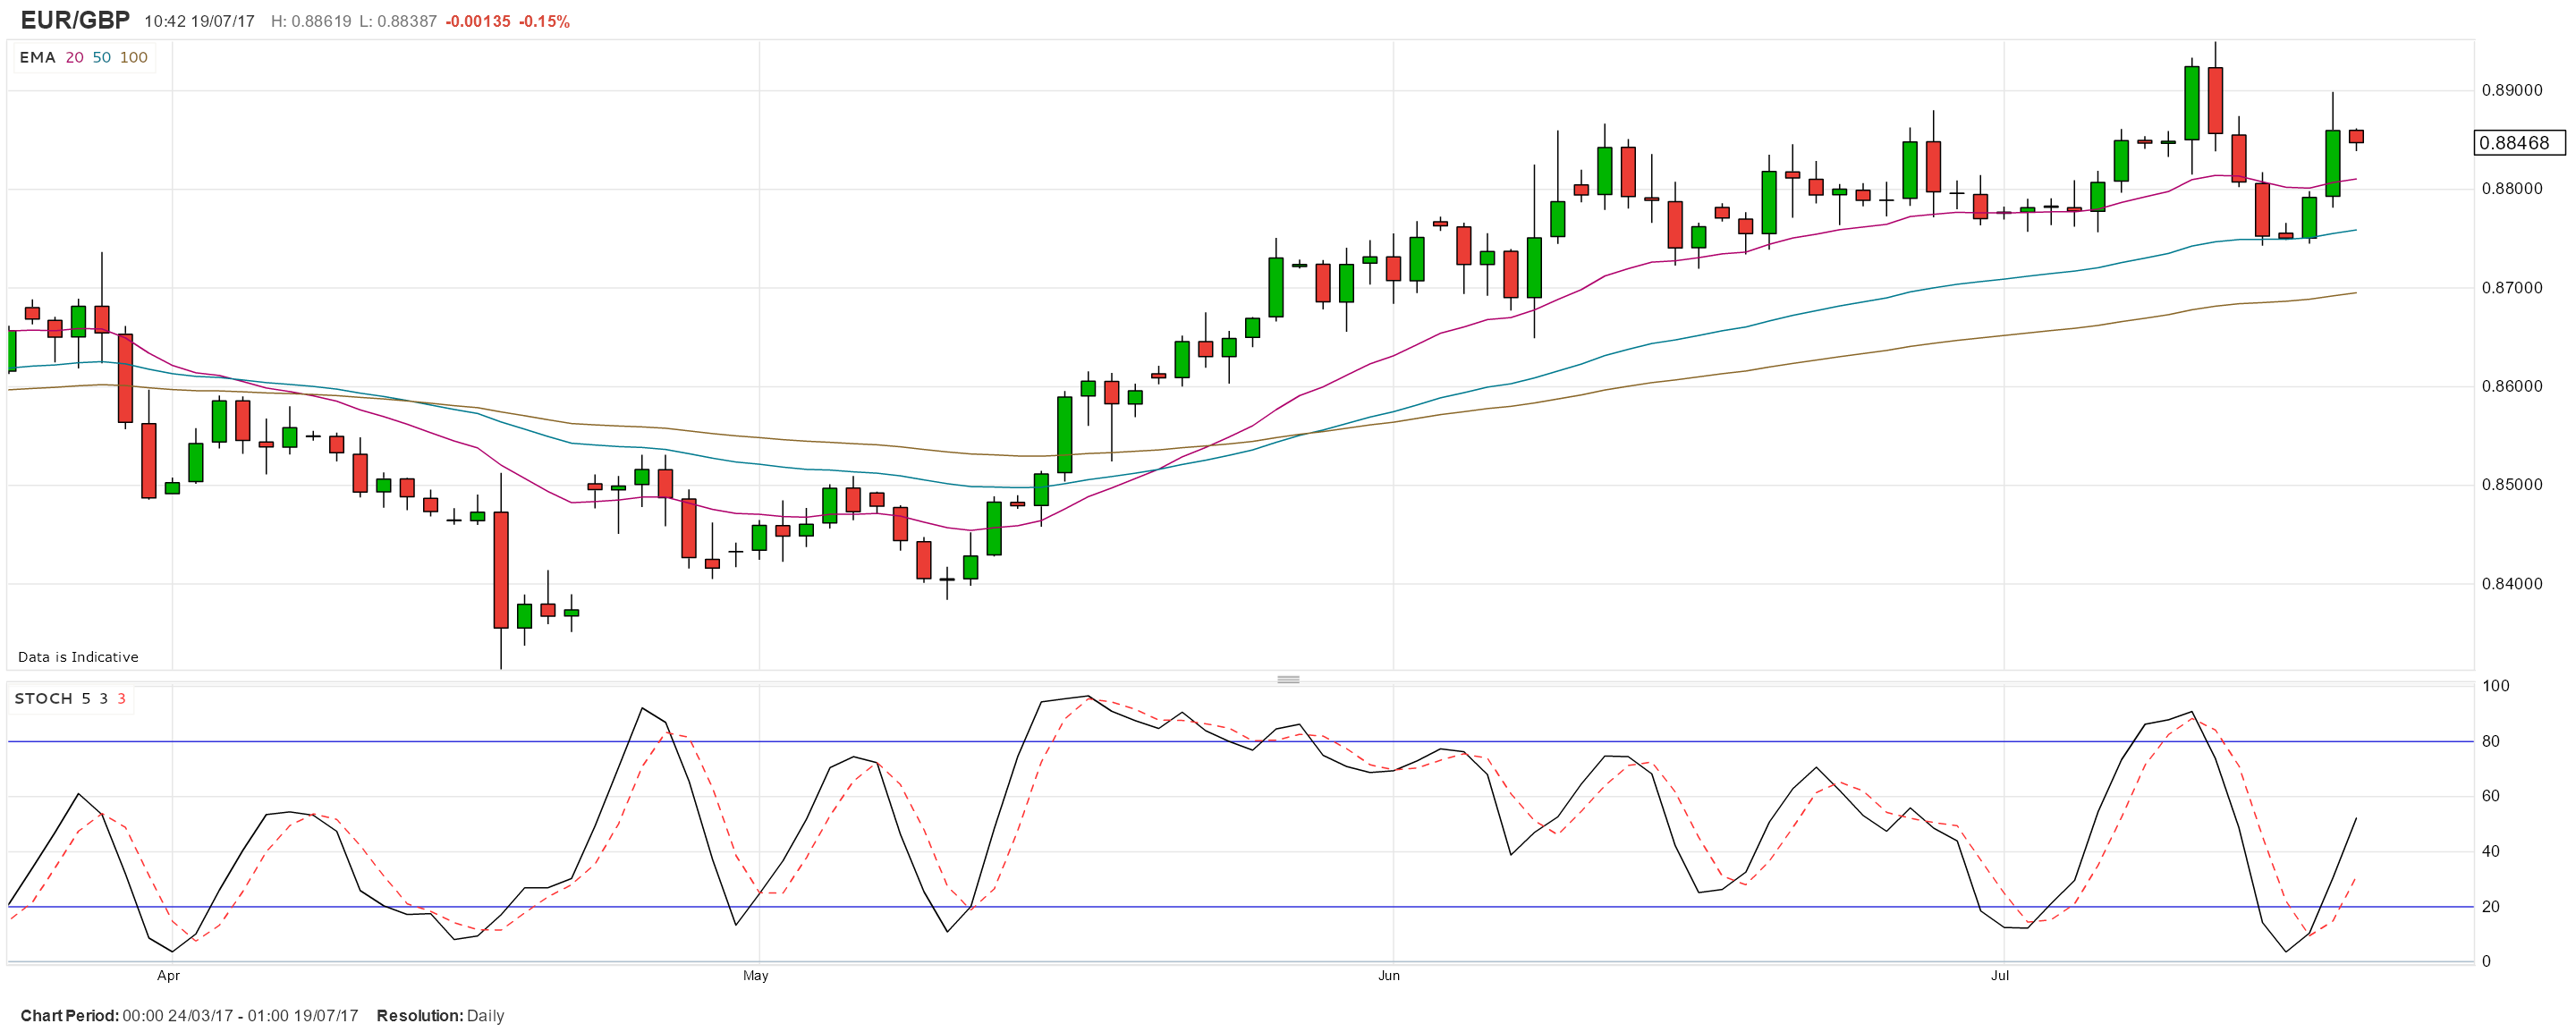
Task: Click the period range 00:00 24/03/17 - 01:00 19/07/17
Action: (240, 1016)
